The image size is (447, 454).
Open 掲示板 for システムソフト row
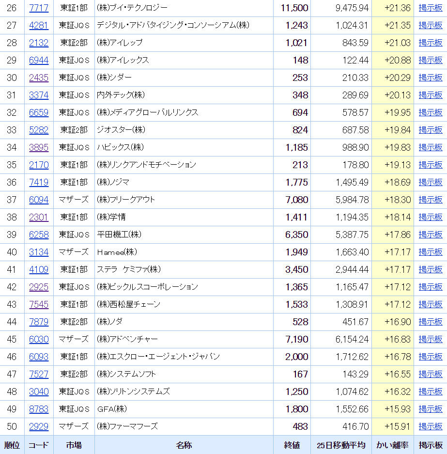click(431, 374)
